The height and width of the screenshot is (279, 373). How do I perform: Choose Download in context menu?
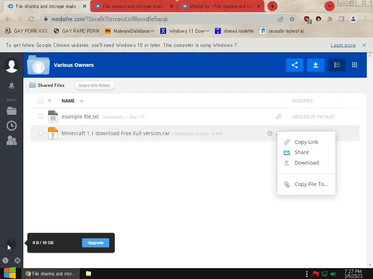pos(306,163)
